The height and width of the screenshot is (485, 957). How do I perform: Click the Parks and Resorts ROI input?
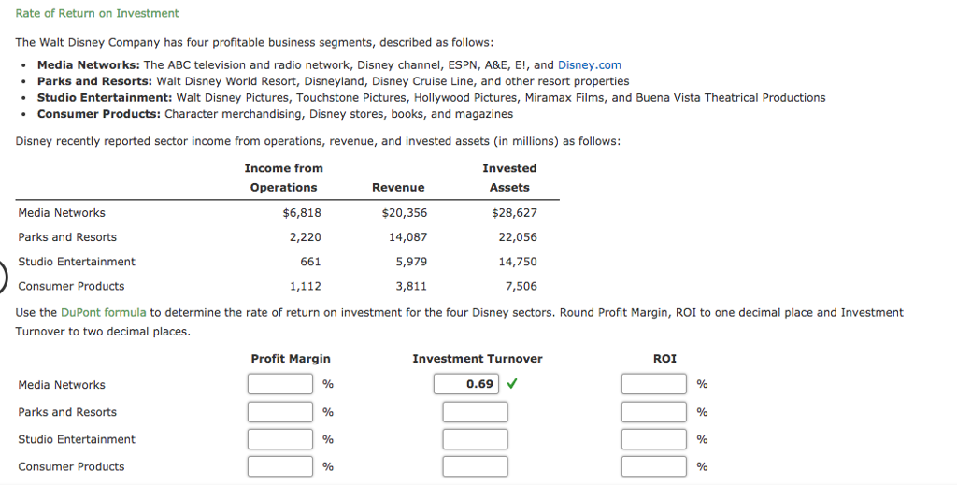click(654, 412)
